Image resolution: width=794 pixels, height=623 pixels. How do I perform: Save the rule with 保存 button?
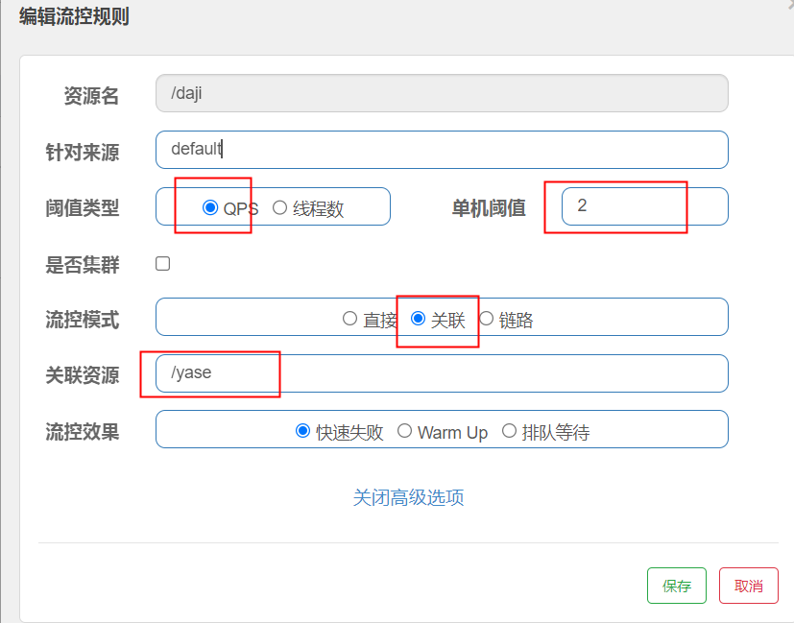(676, 586)
